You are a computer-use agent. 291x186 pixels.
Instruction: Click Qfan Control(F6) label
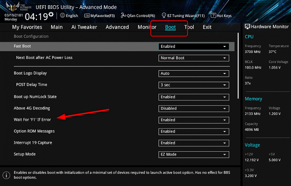[x=141, y=16]
